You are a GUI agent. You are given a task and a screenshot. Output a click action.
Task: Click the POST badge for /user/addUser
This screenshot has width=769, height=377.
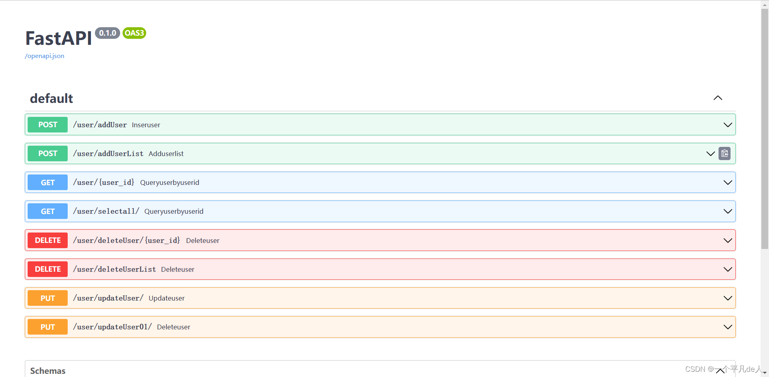pyautogui.click(x=48, y=125)
